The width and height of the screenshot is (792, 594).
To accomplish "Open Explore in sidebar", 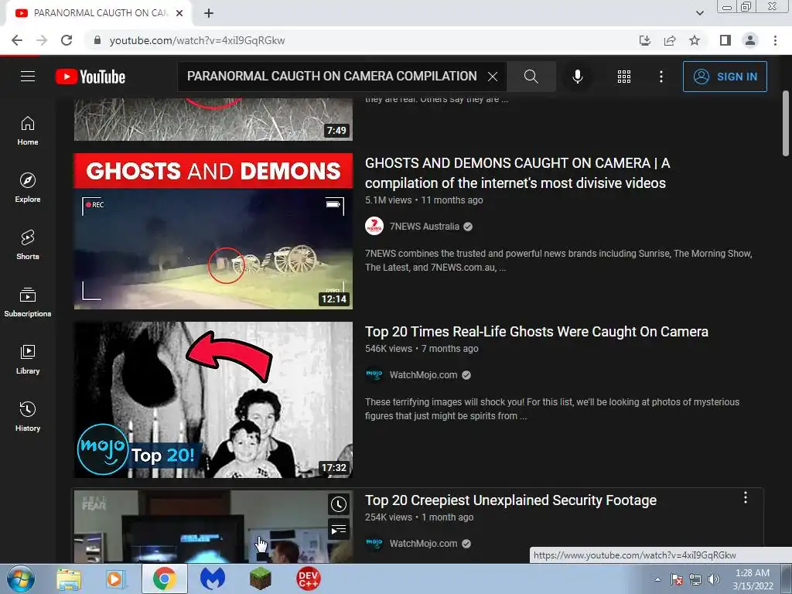I will pos(28,188).
